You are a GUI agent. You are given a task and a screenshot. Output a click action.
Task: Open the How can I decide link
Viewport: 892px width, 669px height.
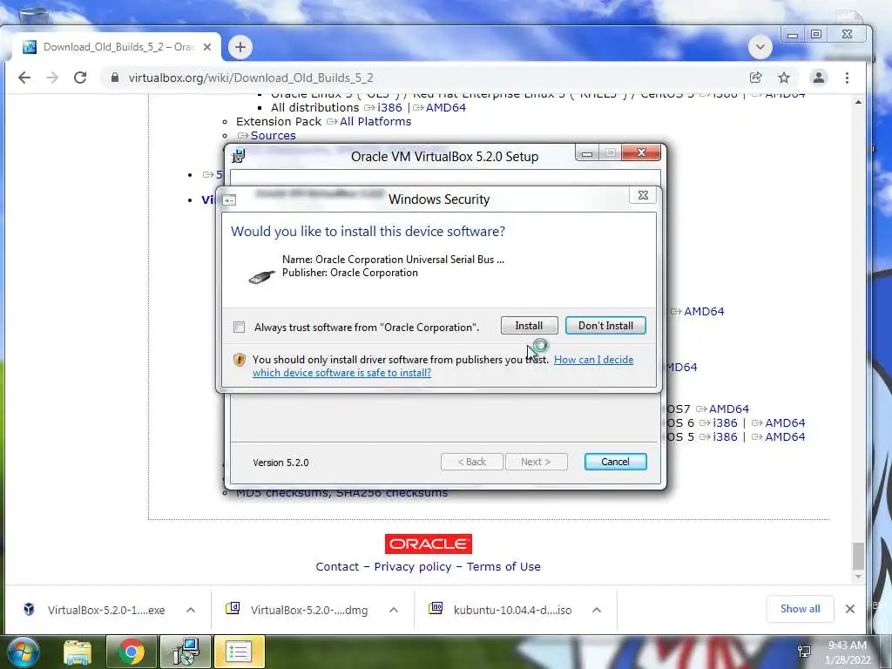[x=593, y=360]
